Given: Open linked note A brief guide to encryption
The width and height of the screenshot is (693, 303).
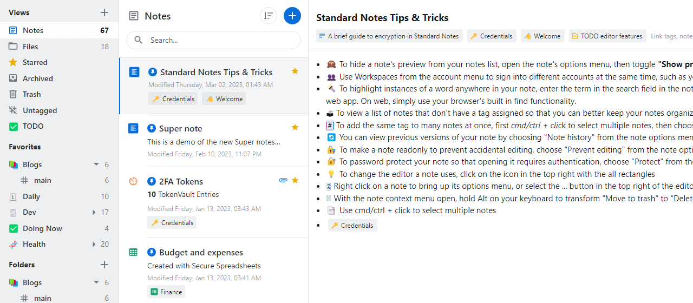Looking at the screenshot, I should click(x=389, y=36).
